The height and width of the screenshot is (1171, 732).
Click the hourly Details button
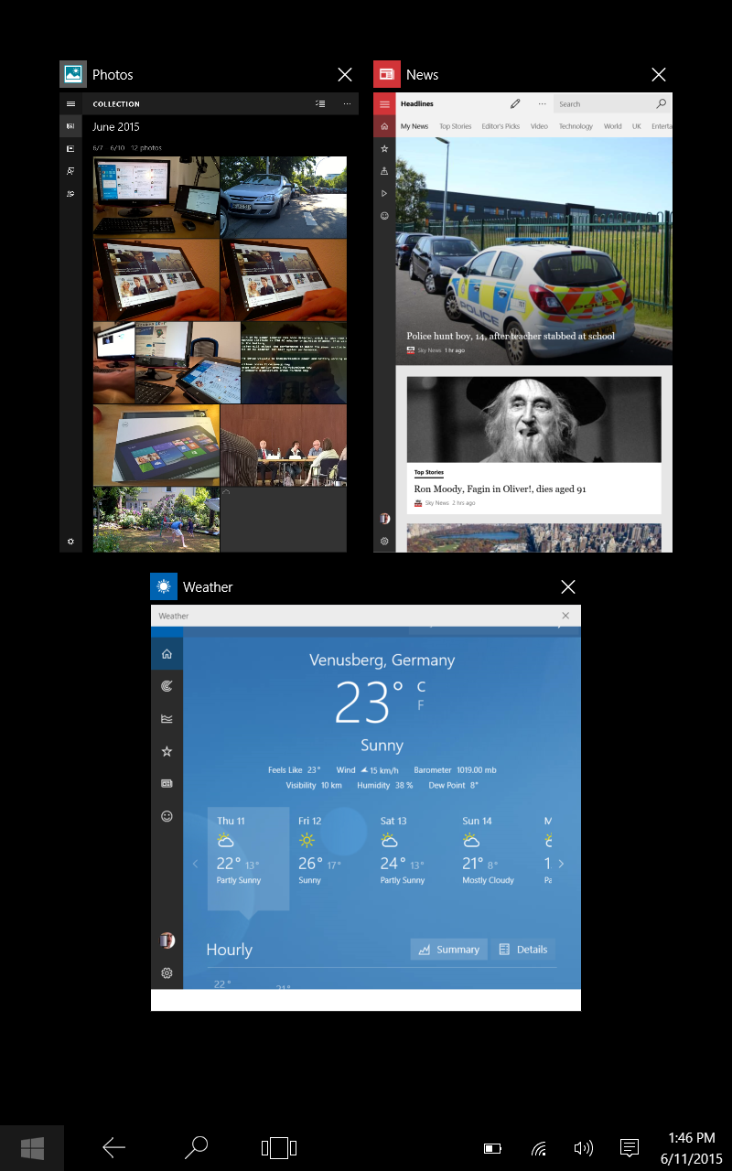pos(522,950)
